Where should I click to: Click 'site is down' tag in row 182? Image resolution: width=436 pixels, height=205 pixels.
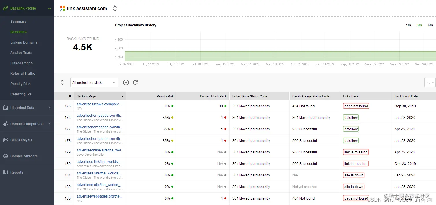pyautogui.click(x=354, y=187)
